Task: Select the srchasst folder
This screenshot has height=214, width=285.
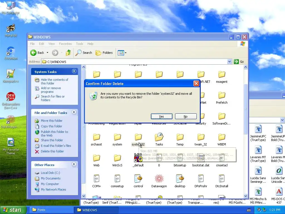Action: [x=96, y=140]
